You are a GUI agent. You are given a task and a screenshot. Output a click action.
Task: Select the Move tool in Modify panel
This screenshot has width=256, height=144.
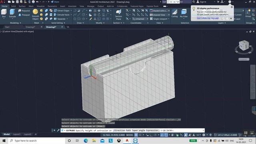(99, 11)
